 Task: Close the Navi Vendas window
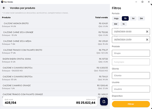[x=149, y=2]
